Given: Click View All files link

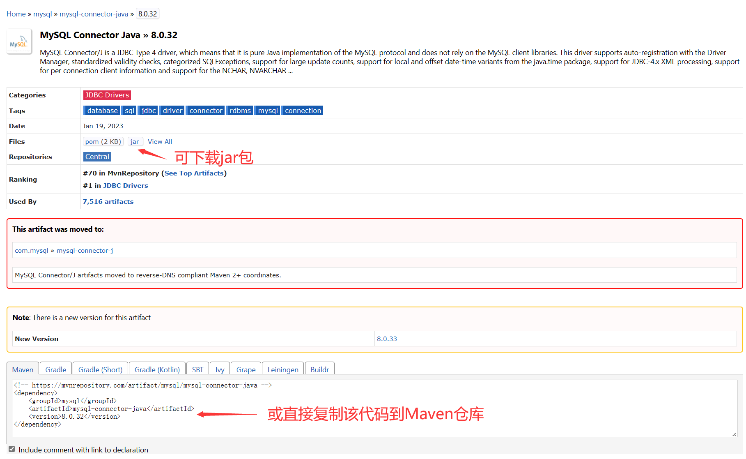Looking at the screenshot, I should coord(160,141).
